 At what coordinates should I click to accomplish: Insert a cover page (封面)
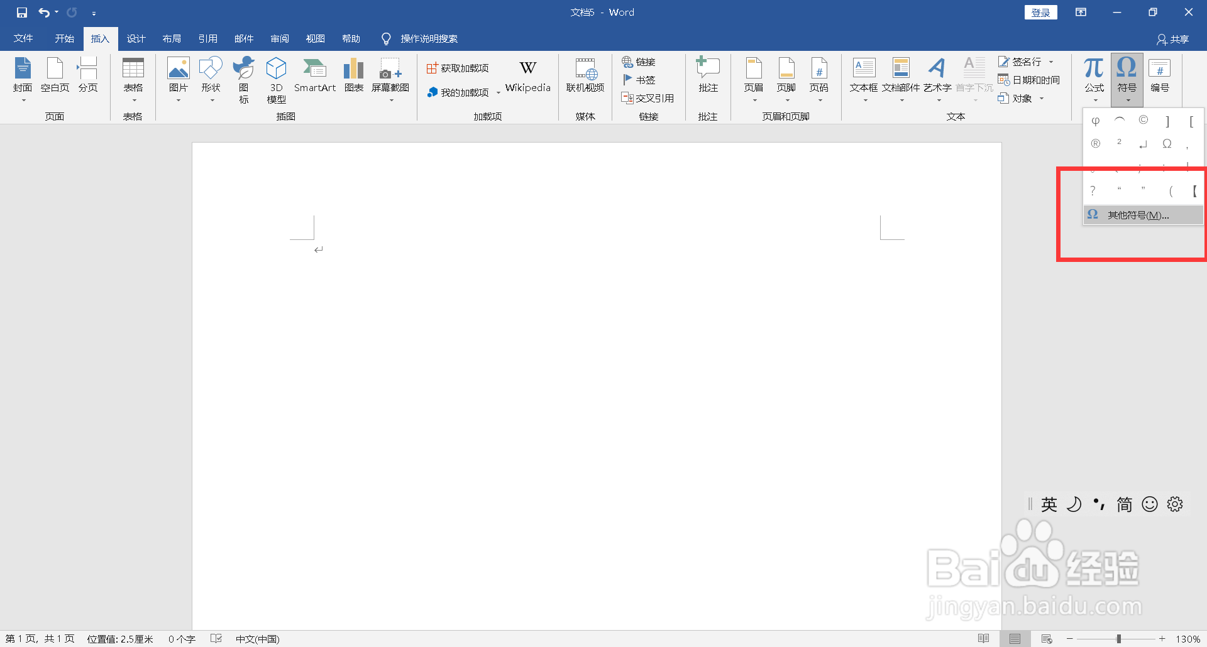click(23, 80)
